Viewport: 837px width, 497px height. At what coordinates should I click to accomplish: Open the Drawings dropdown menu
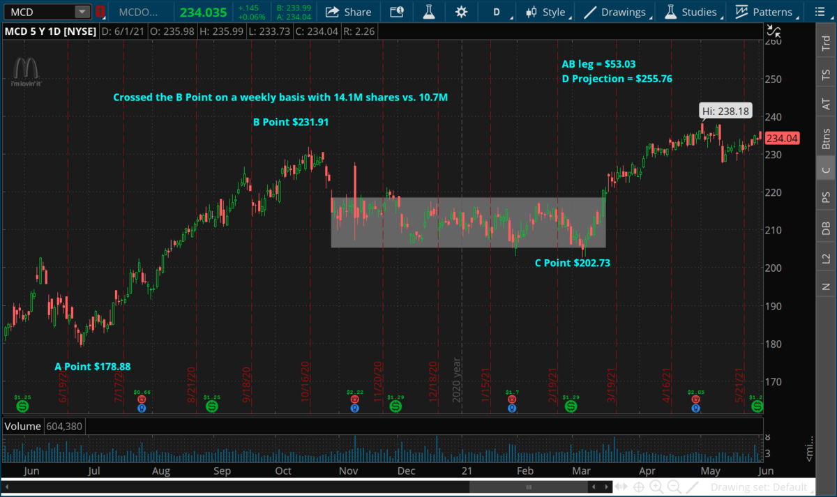(616, 12)
